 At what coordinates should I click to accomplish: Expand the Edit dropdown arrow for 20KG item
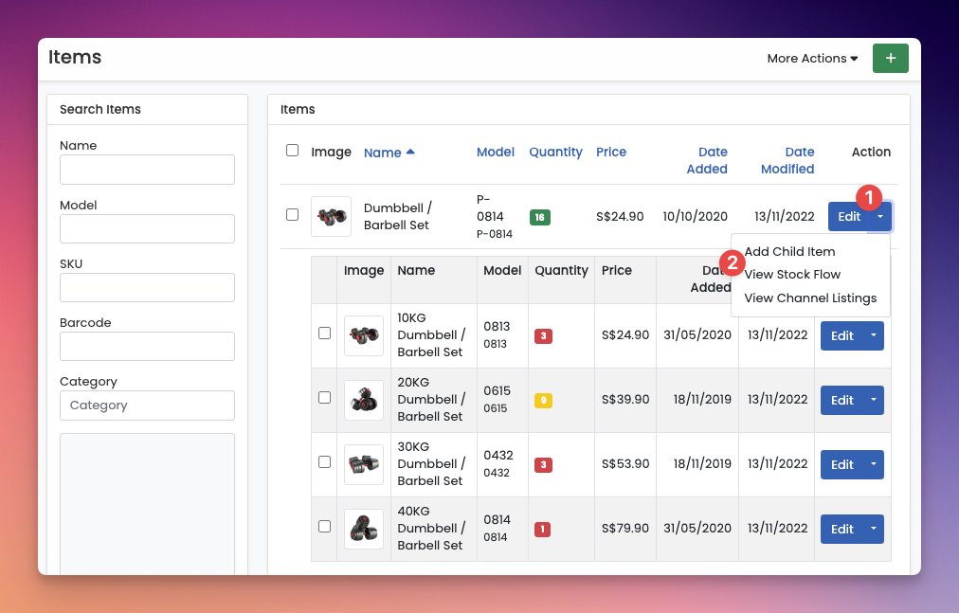click(x=874, y=400)
